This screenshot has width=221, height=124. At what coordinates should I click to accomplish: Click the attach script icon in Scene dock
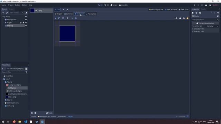26,13
